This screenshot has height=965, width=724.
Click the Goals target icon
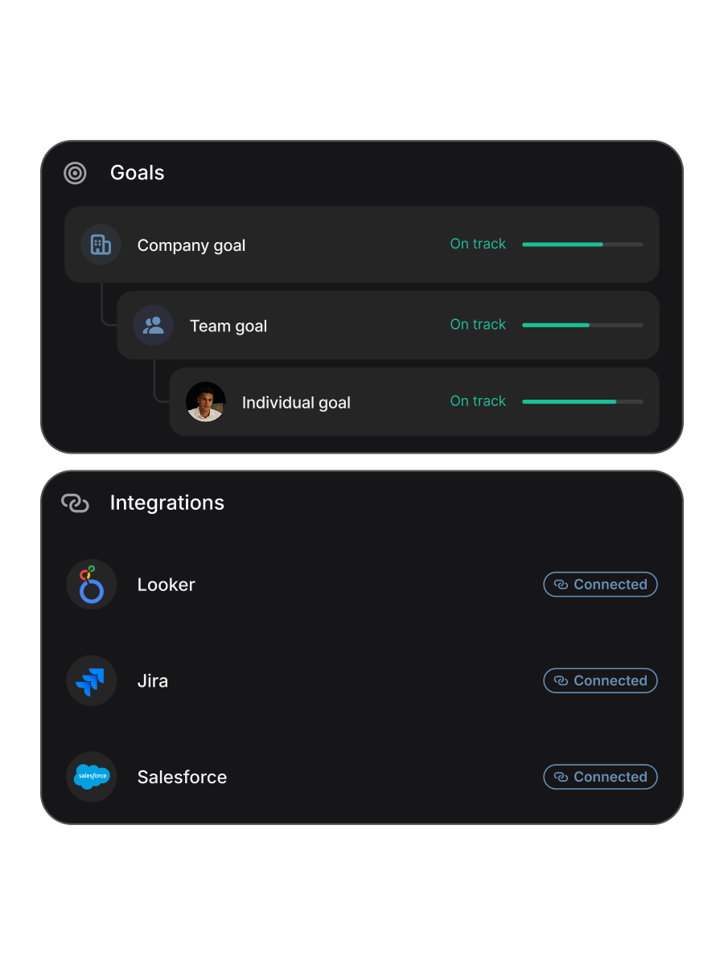75,173
